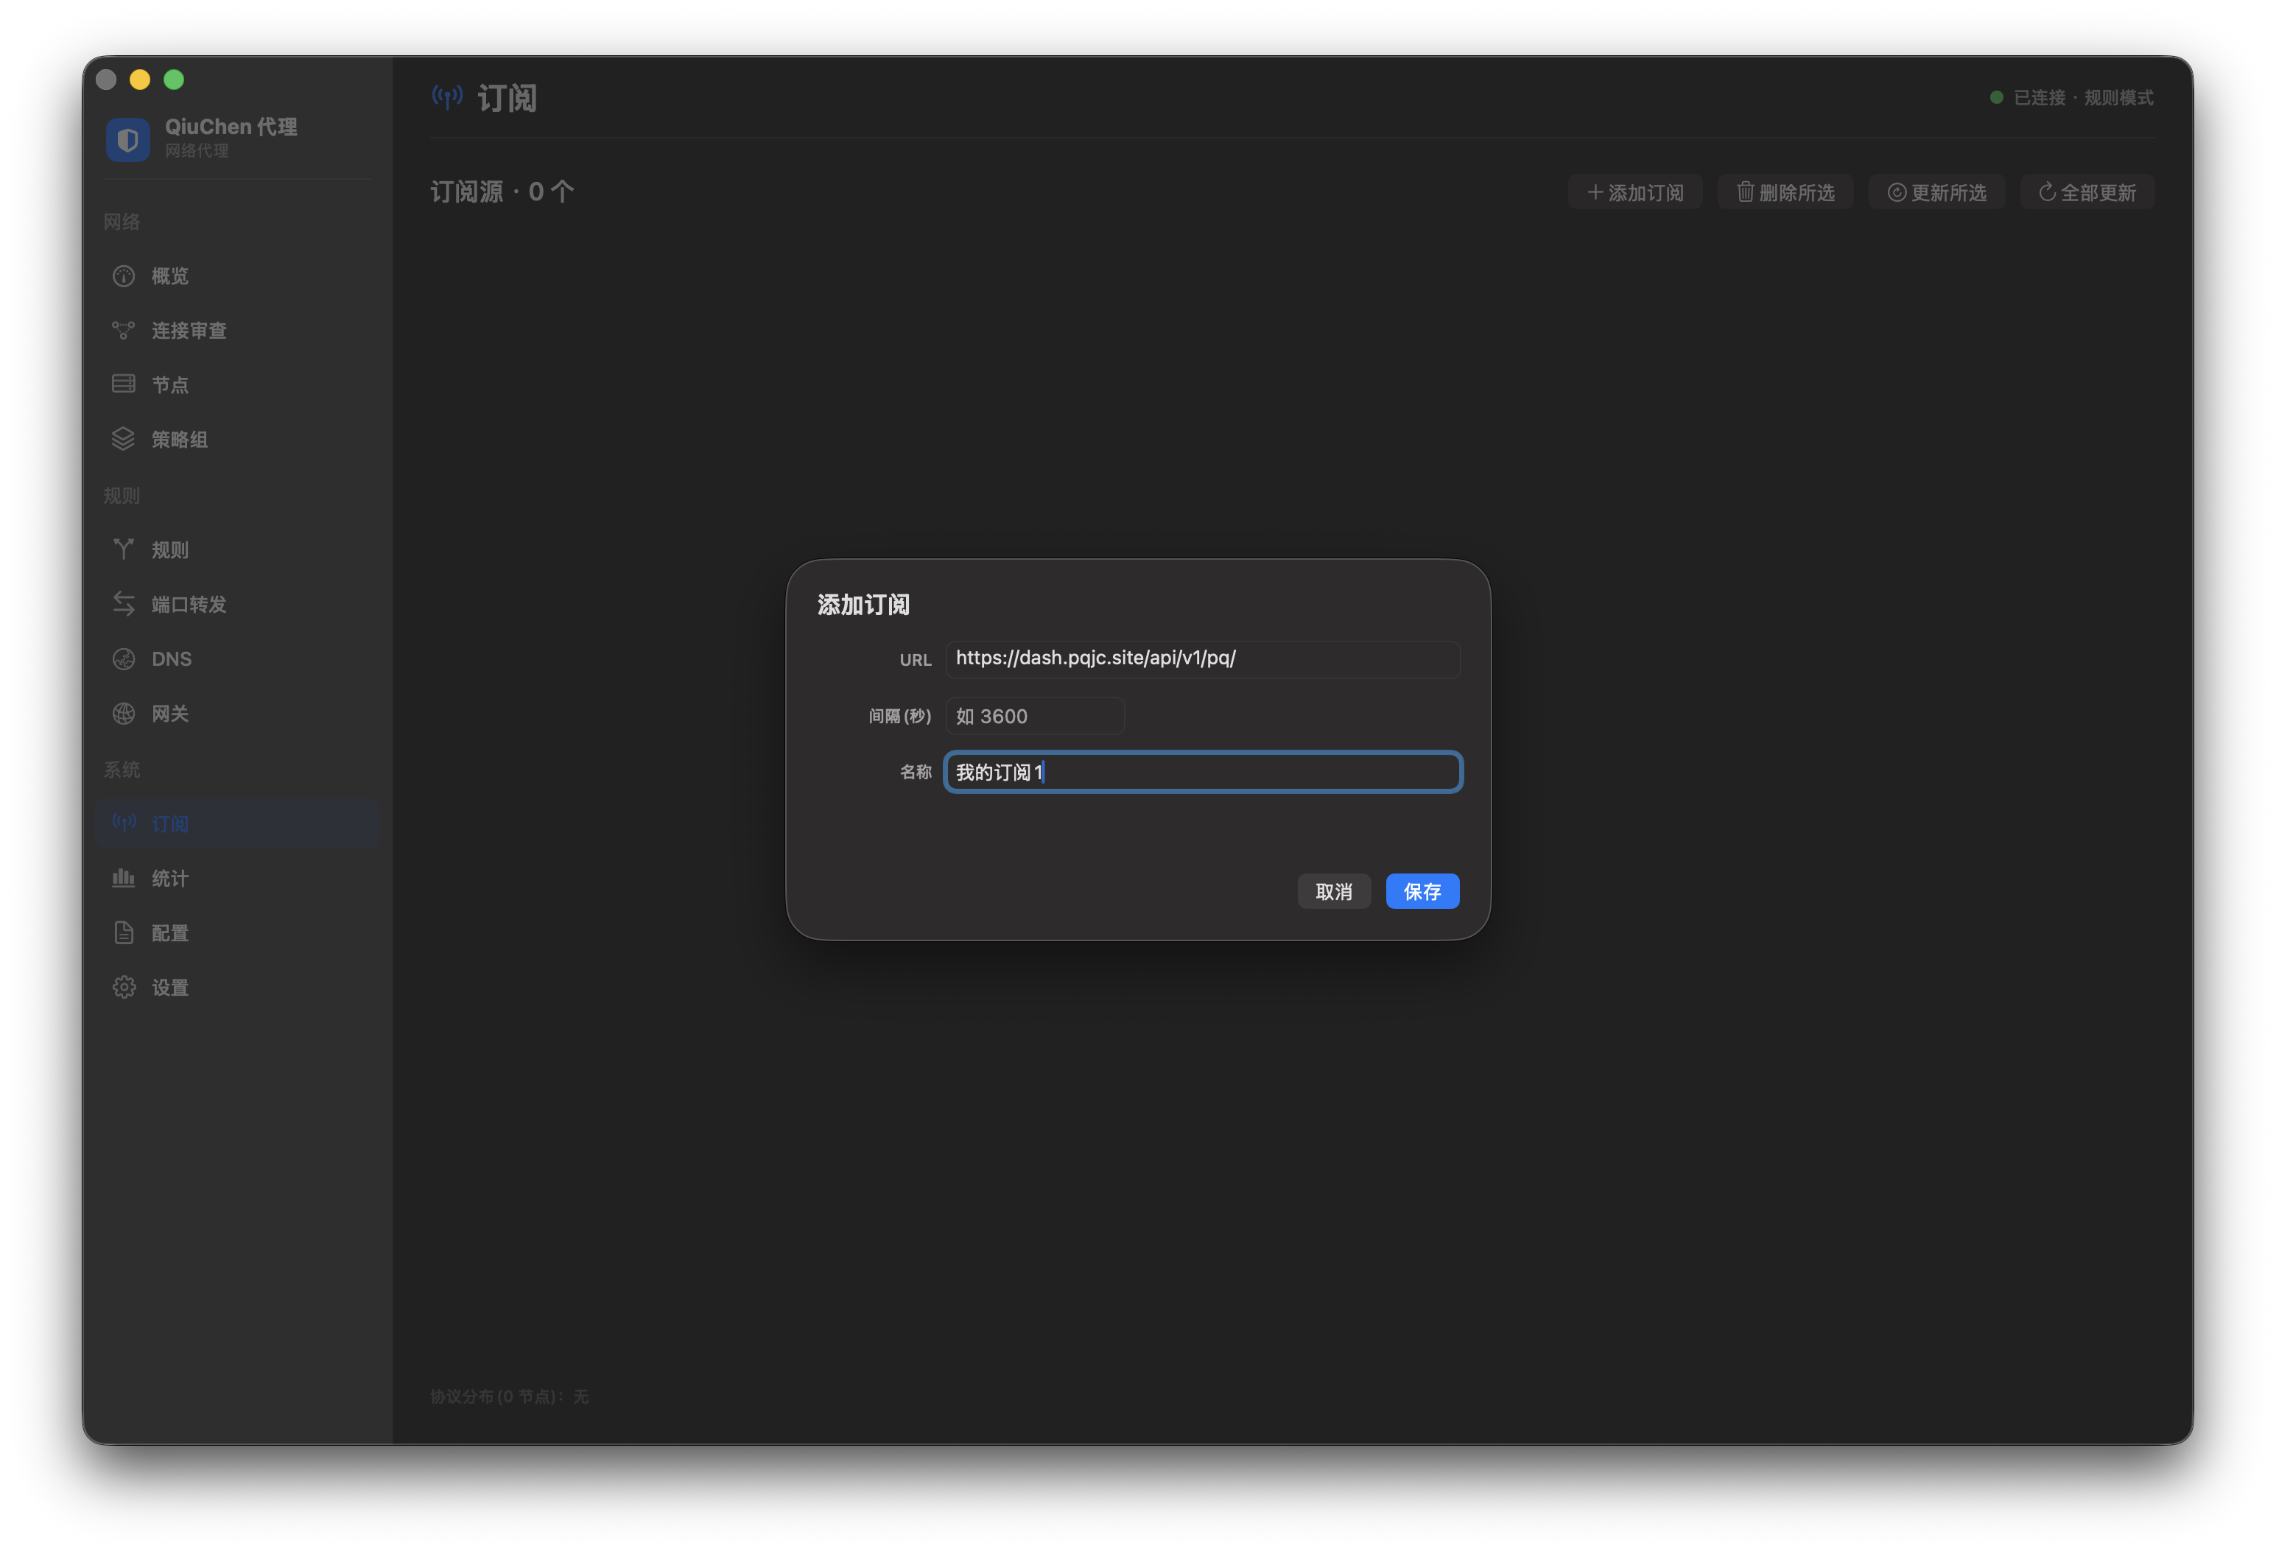Image resolution: width=2276 pixels, height=1554 pixels.
Task: Click the antenna icon beside the 订阅 page title
Action: (x=448, y=97)
